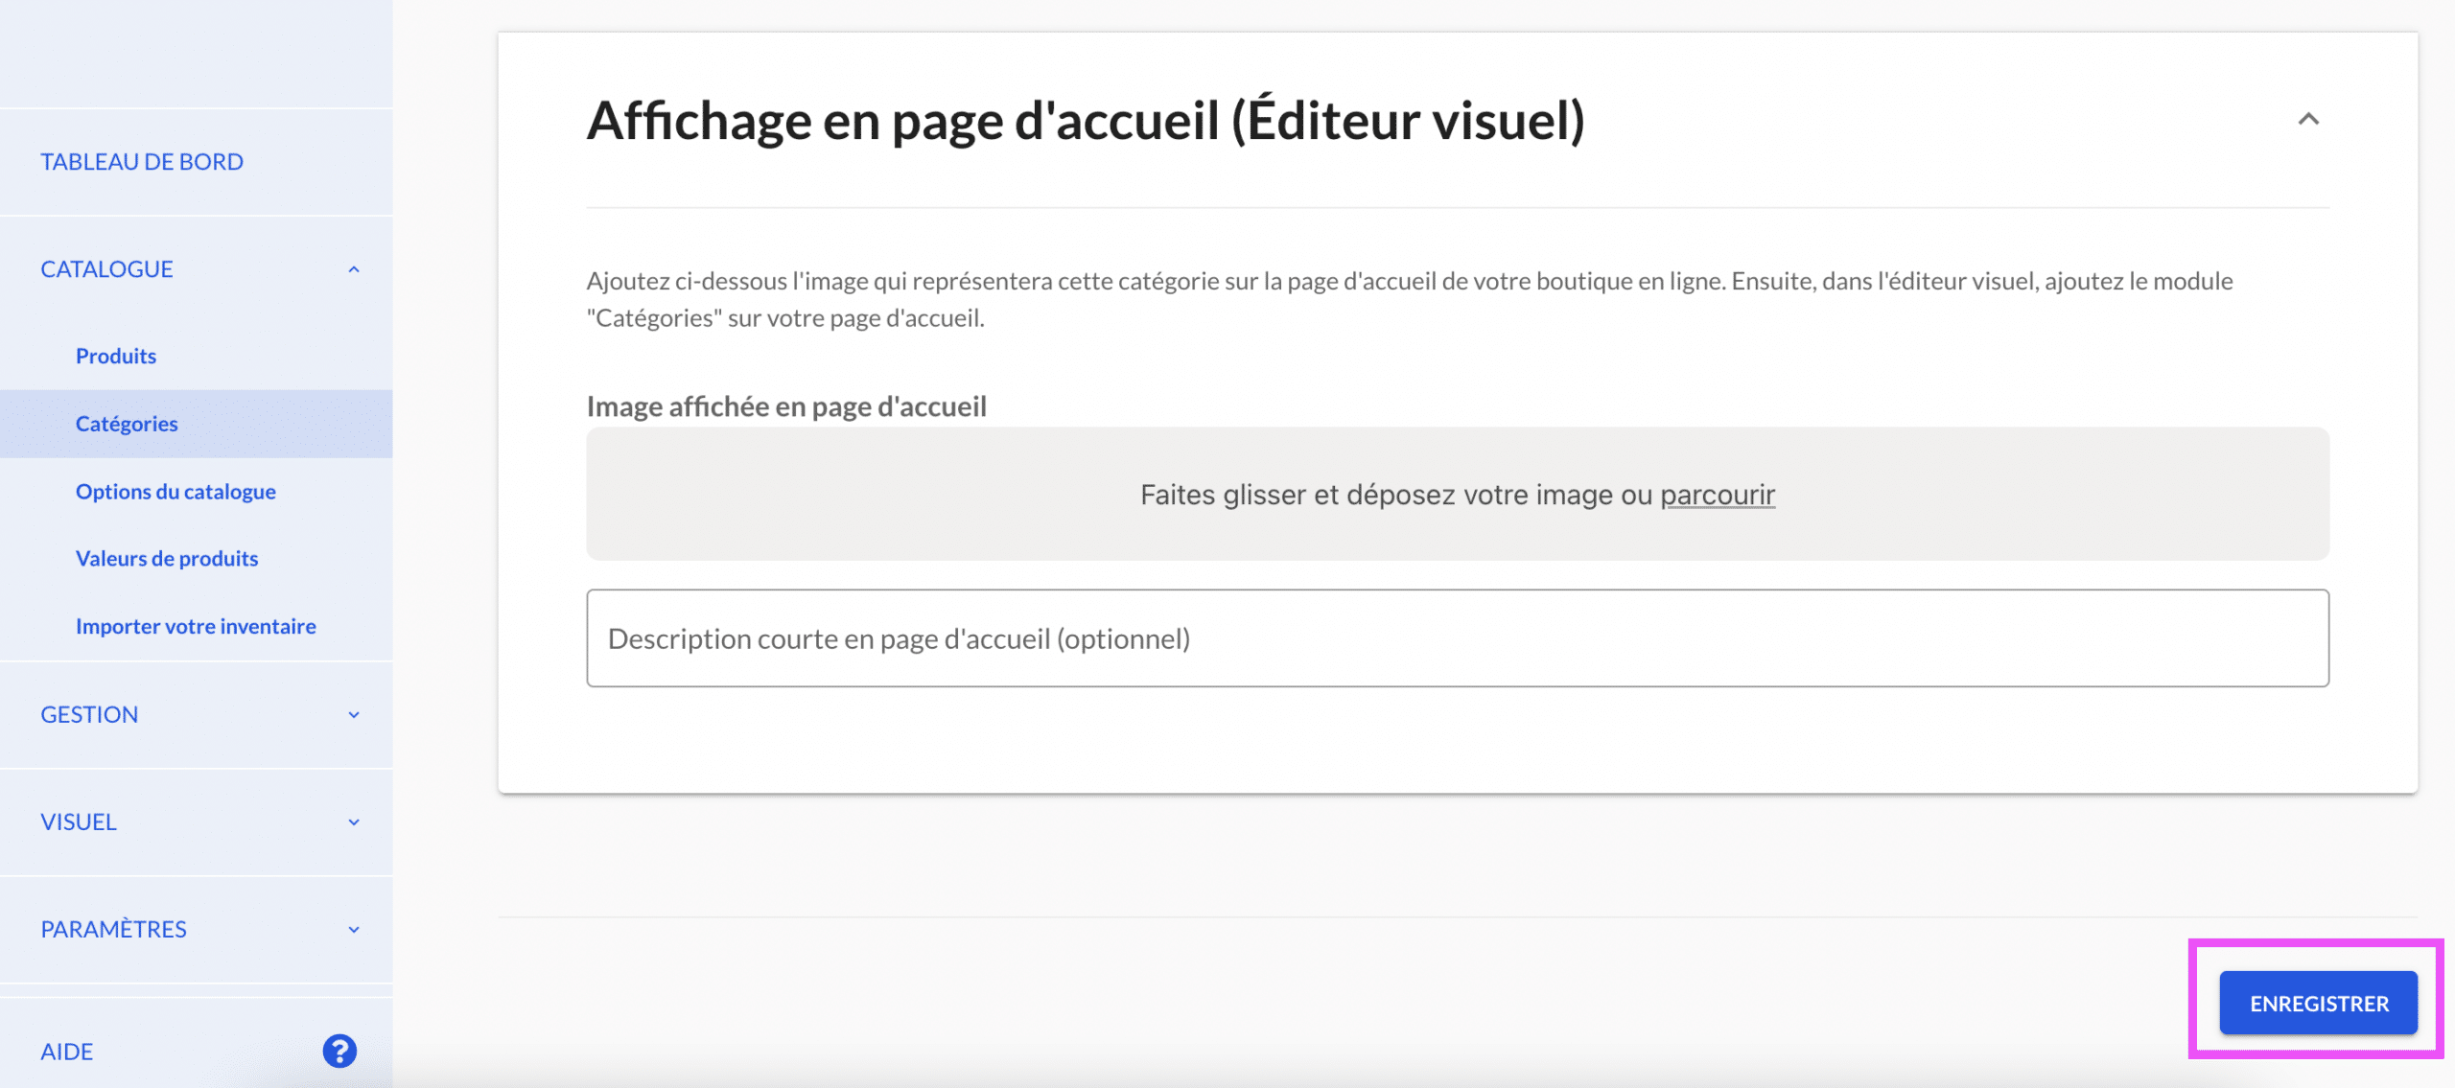Go to Produits in the catalogue

coord(116,356)
